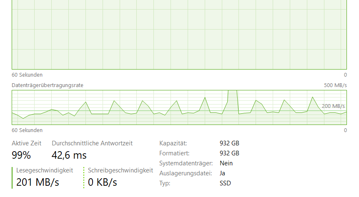Screen dimensions: 359x197
Task: Click the Auslagerungsdatei value Ja
Action: point(222,173)
